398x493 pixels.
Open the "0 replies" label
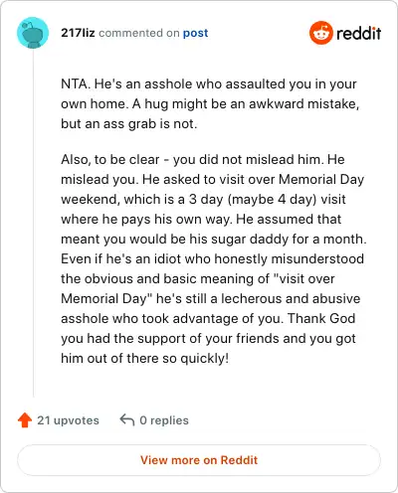164,420
